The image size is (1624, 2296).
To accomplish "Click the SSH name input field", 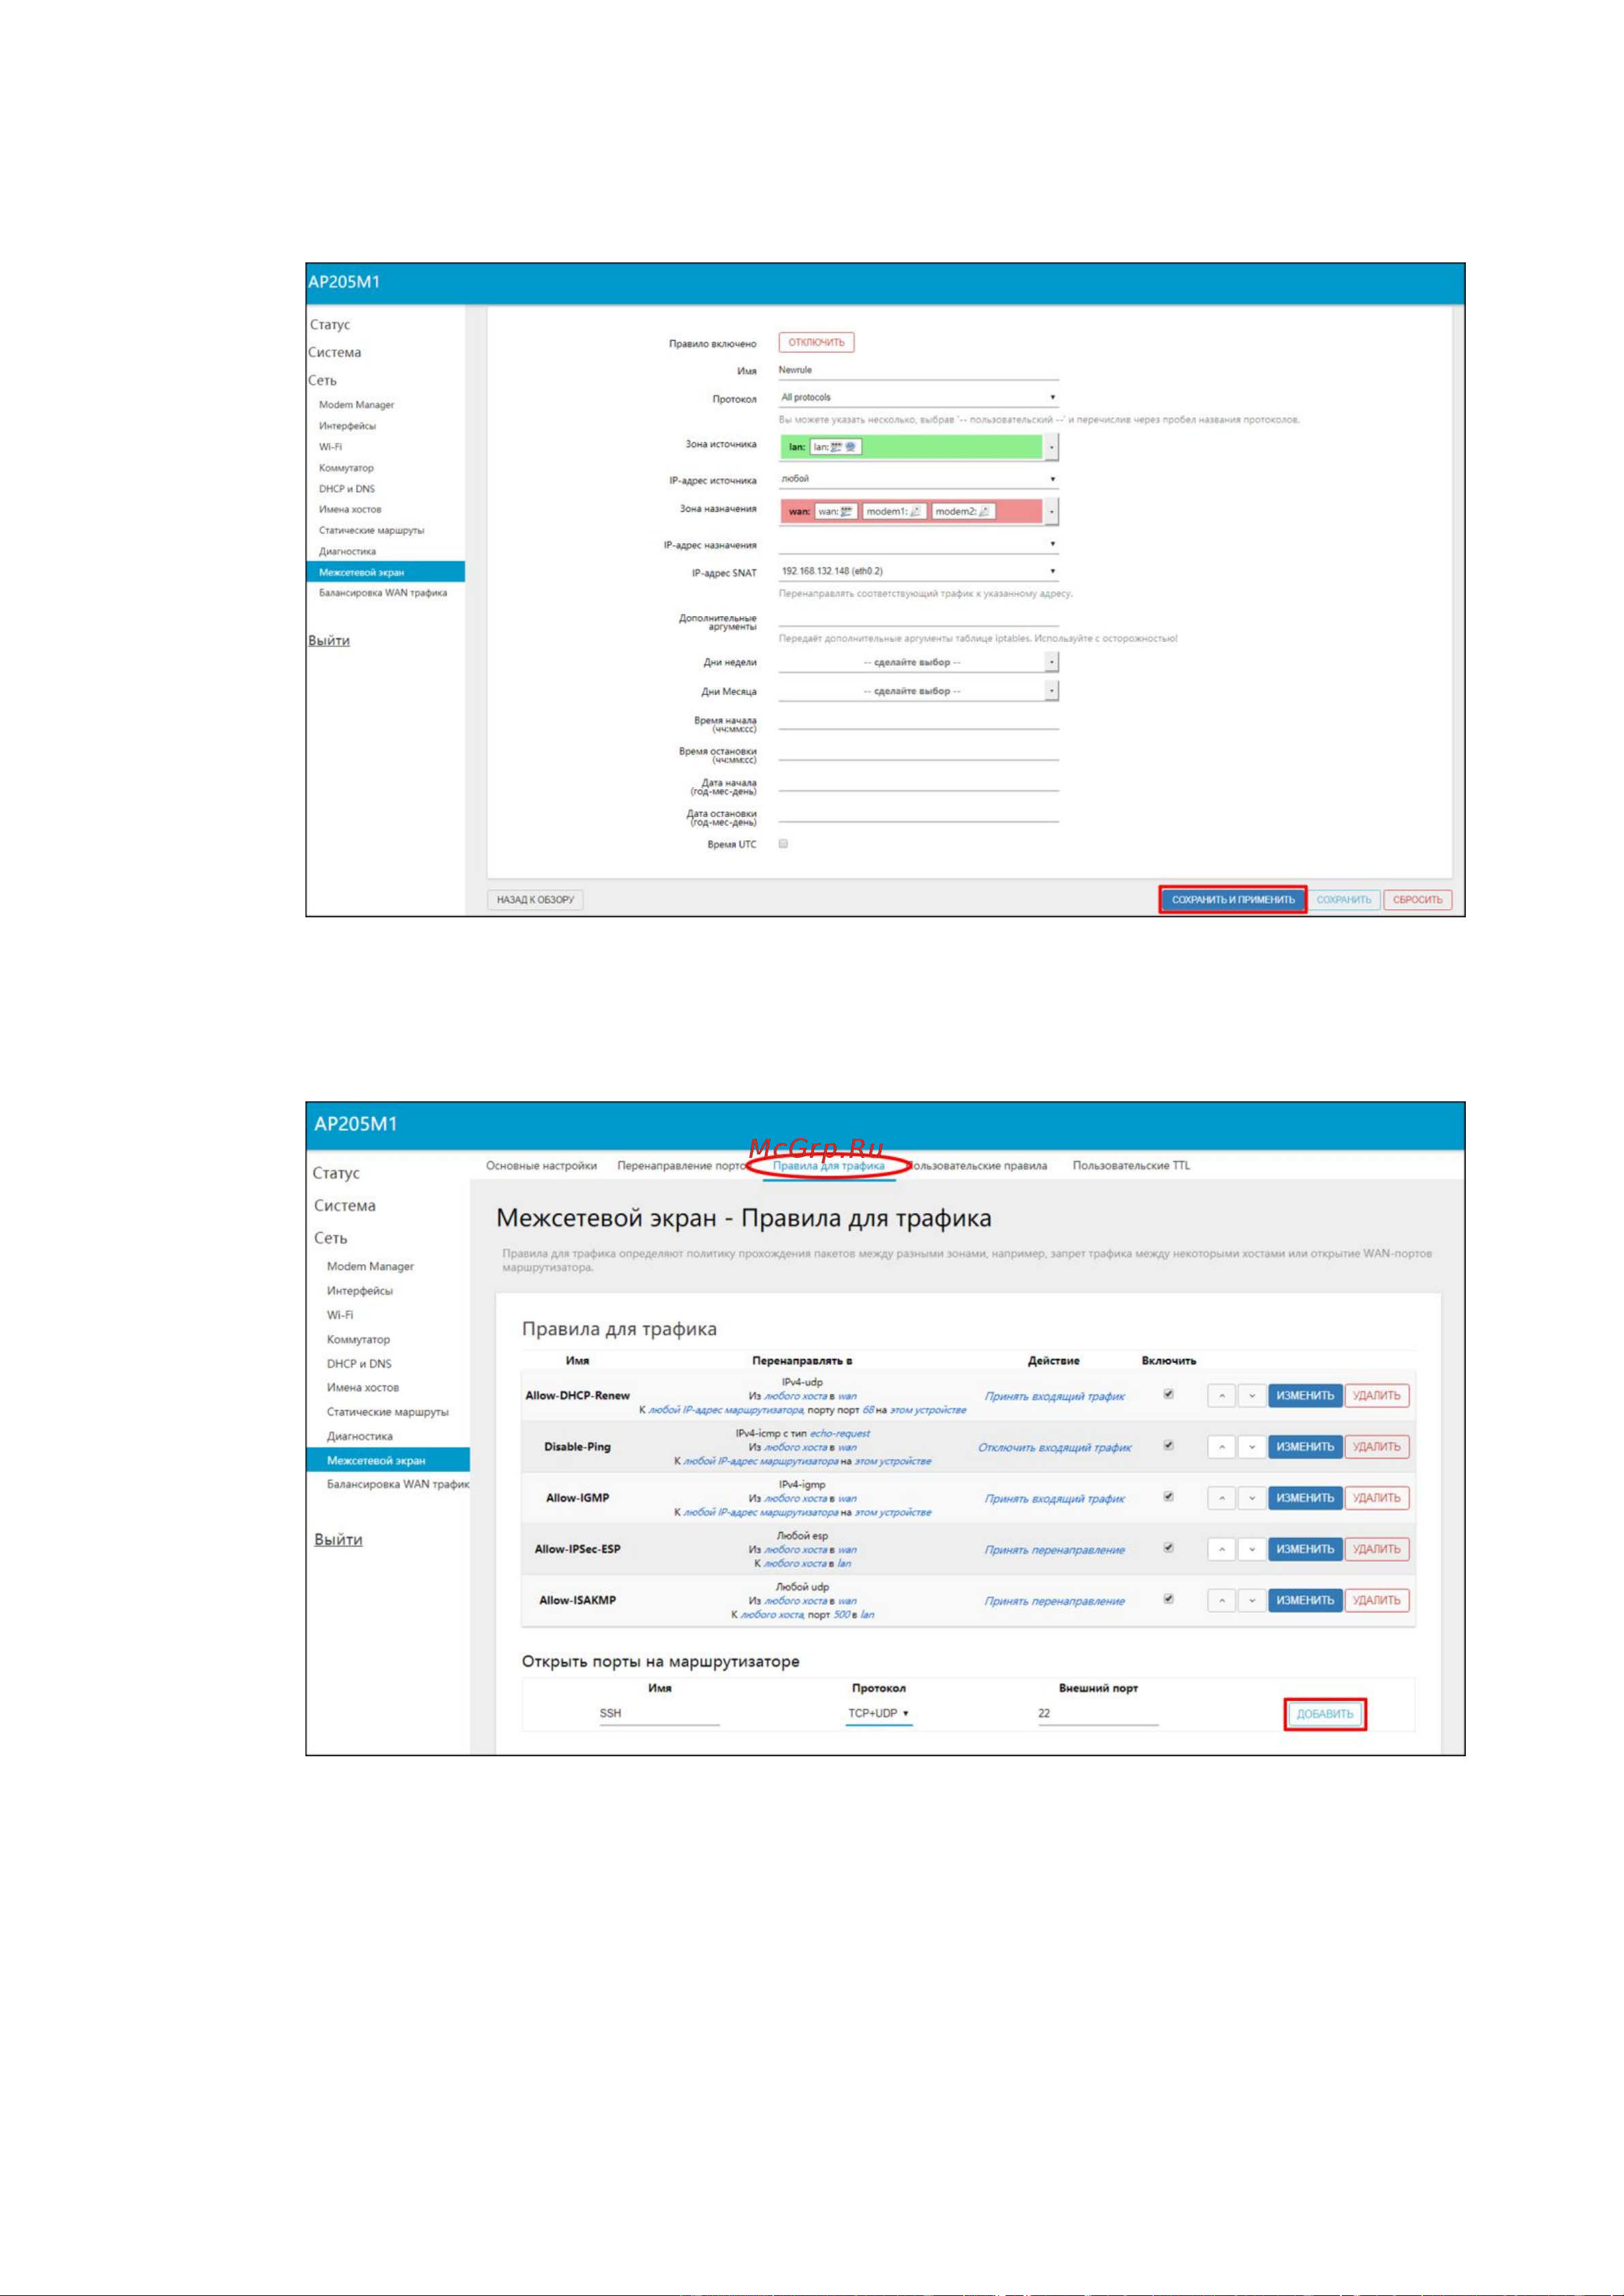I will coord(659,1714).
